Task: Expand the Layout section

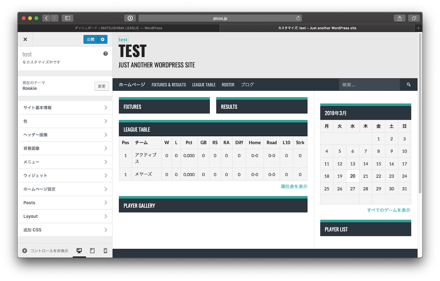Action: tap(65, 216)
